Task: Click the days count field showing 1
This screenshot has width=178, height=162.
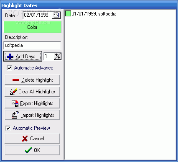Action: click(49, 56)
